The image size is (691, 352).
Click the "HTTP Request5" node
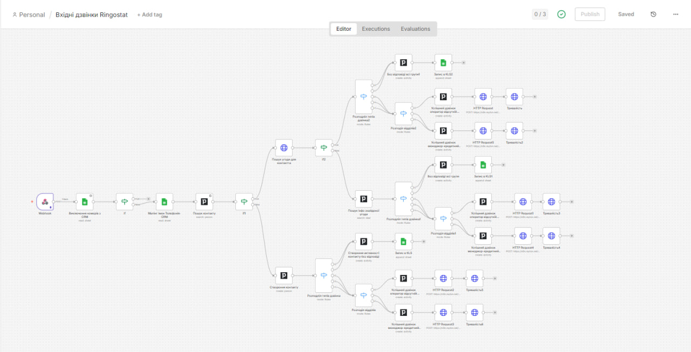point(483,130)
